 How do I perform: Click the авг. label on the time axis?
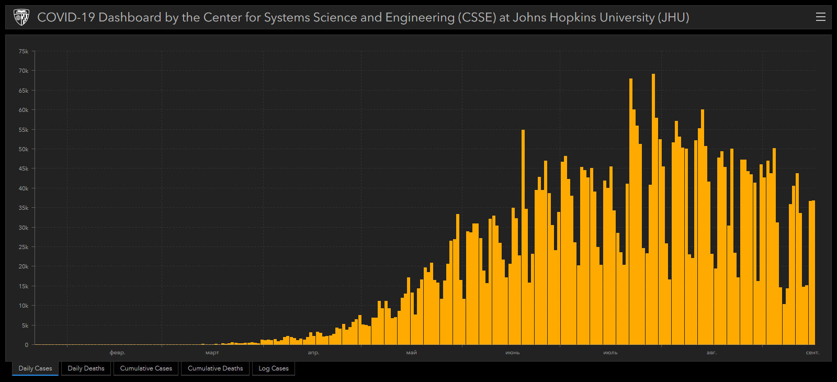click(711, 353)
